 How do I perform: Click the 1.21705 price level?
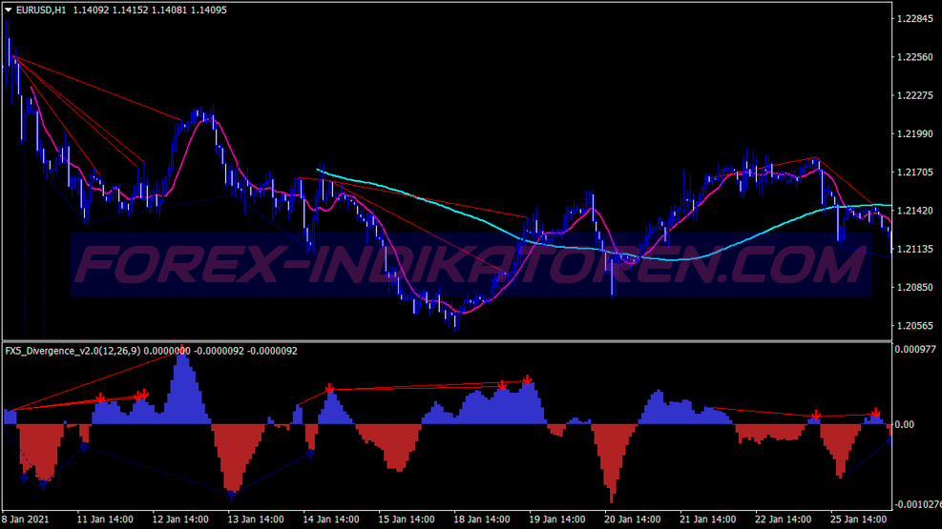(x=915, y=173)
